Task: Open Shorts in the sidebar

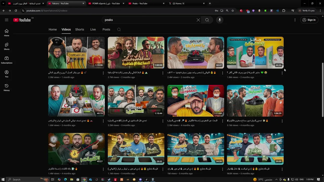Action: [7, 46]
